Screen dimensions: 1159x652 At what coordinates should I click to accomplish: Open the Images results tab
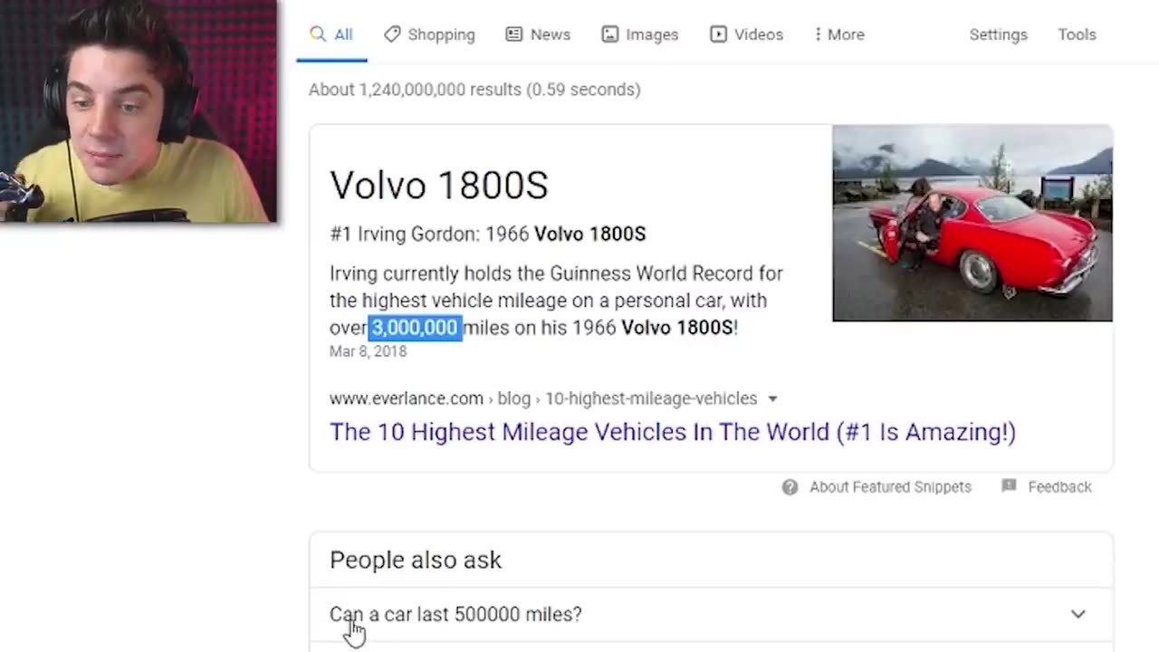651,34
